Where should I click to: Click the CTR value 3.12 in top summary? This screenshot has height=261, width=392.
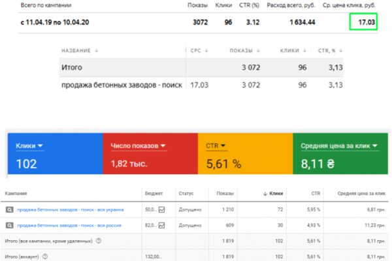click(x=253, y=22)
